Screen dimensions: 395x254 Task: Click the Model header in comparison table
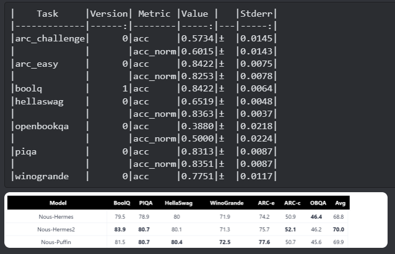pyautogui.click(x=58, y=203)
